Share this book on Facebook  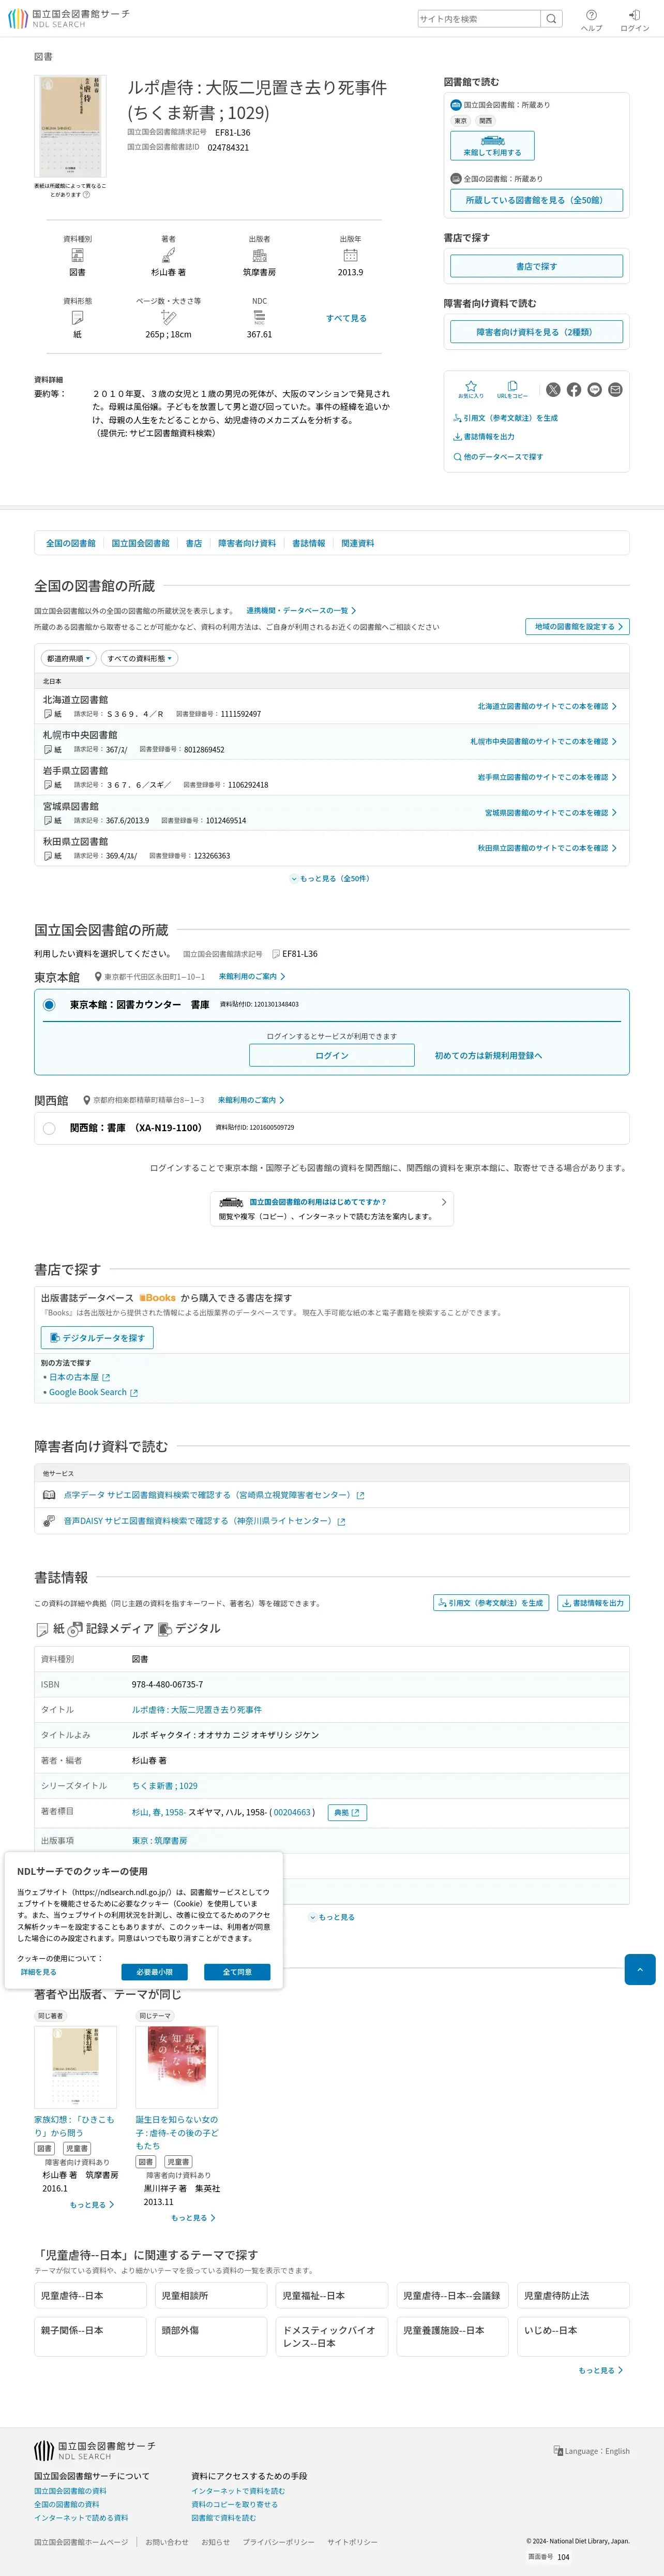coord(574,389)
